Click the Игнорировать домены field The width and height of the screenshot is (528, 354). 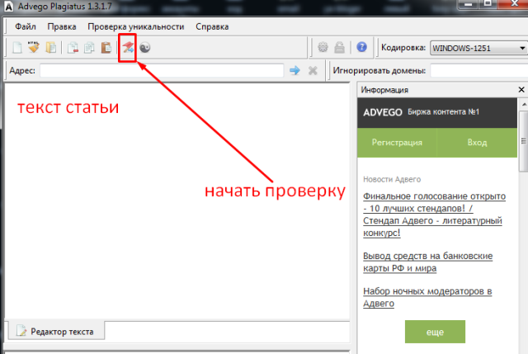pyautogui.click(x=478, y=71)
